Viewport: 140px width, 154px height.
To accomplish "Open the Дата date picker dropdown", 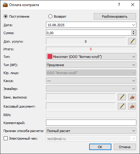I will [134, 25].
